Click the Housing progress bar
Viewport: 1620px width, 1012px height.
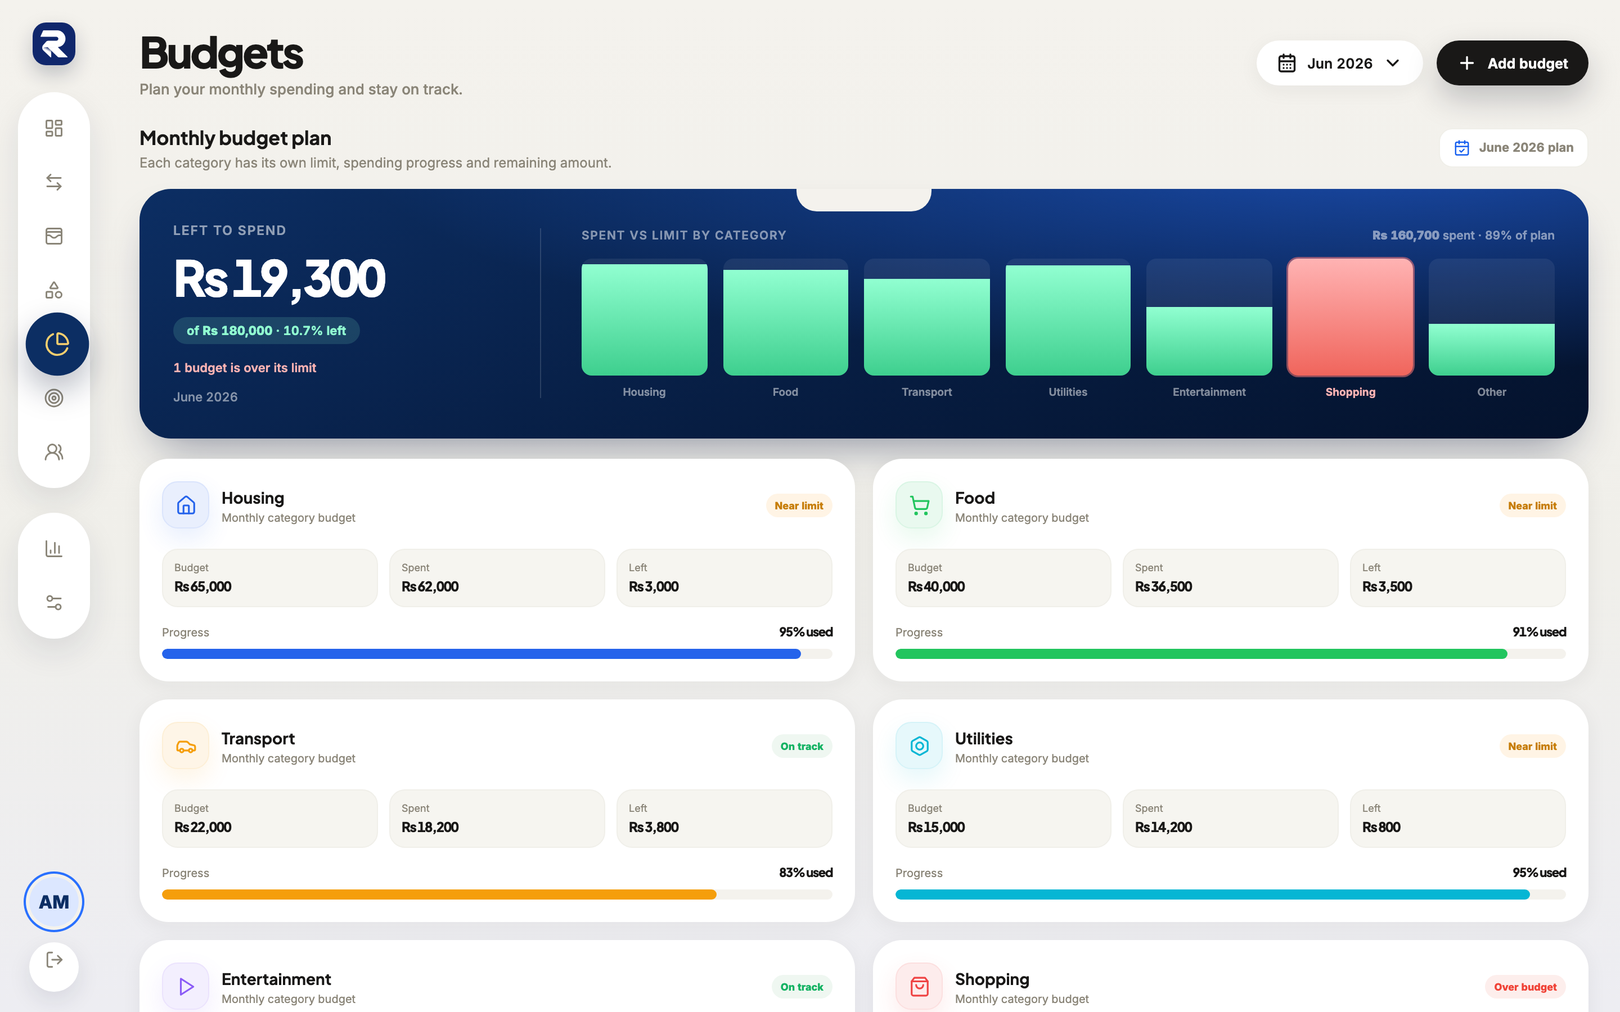point(497,654)
